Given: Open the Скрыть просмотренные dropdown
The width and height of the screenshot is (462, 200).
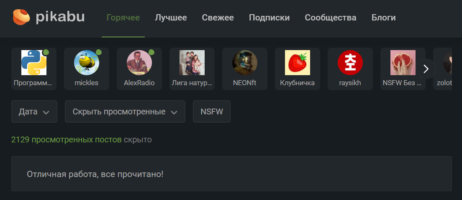Looking at the screenshot, I should tap(125, 111).
